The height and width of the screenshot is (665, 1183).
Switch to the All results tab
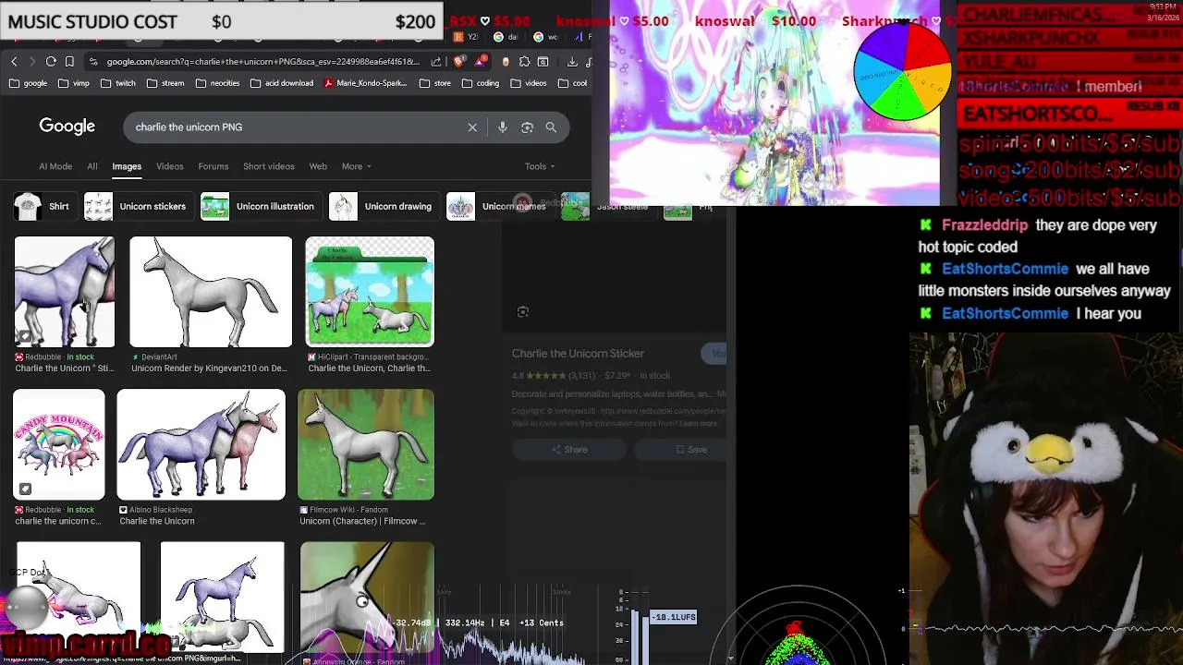pos(92,166)
